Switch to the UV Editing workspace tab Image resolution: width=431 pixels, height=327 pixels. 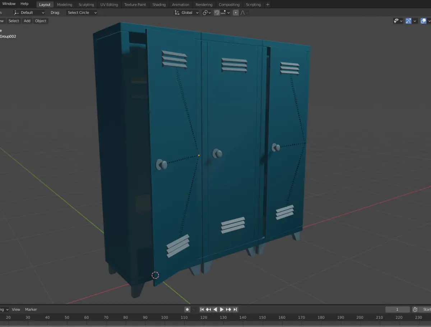(109, 5)
